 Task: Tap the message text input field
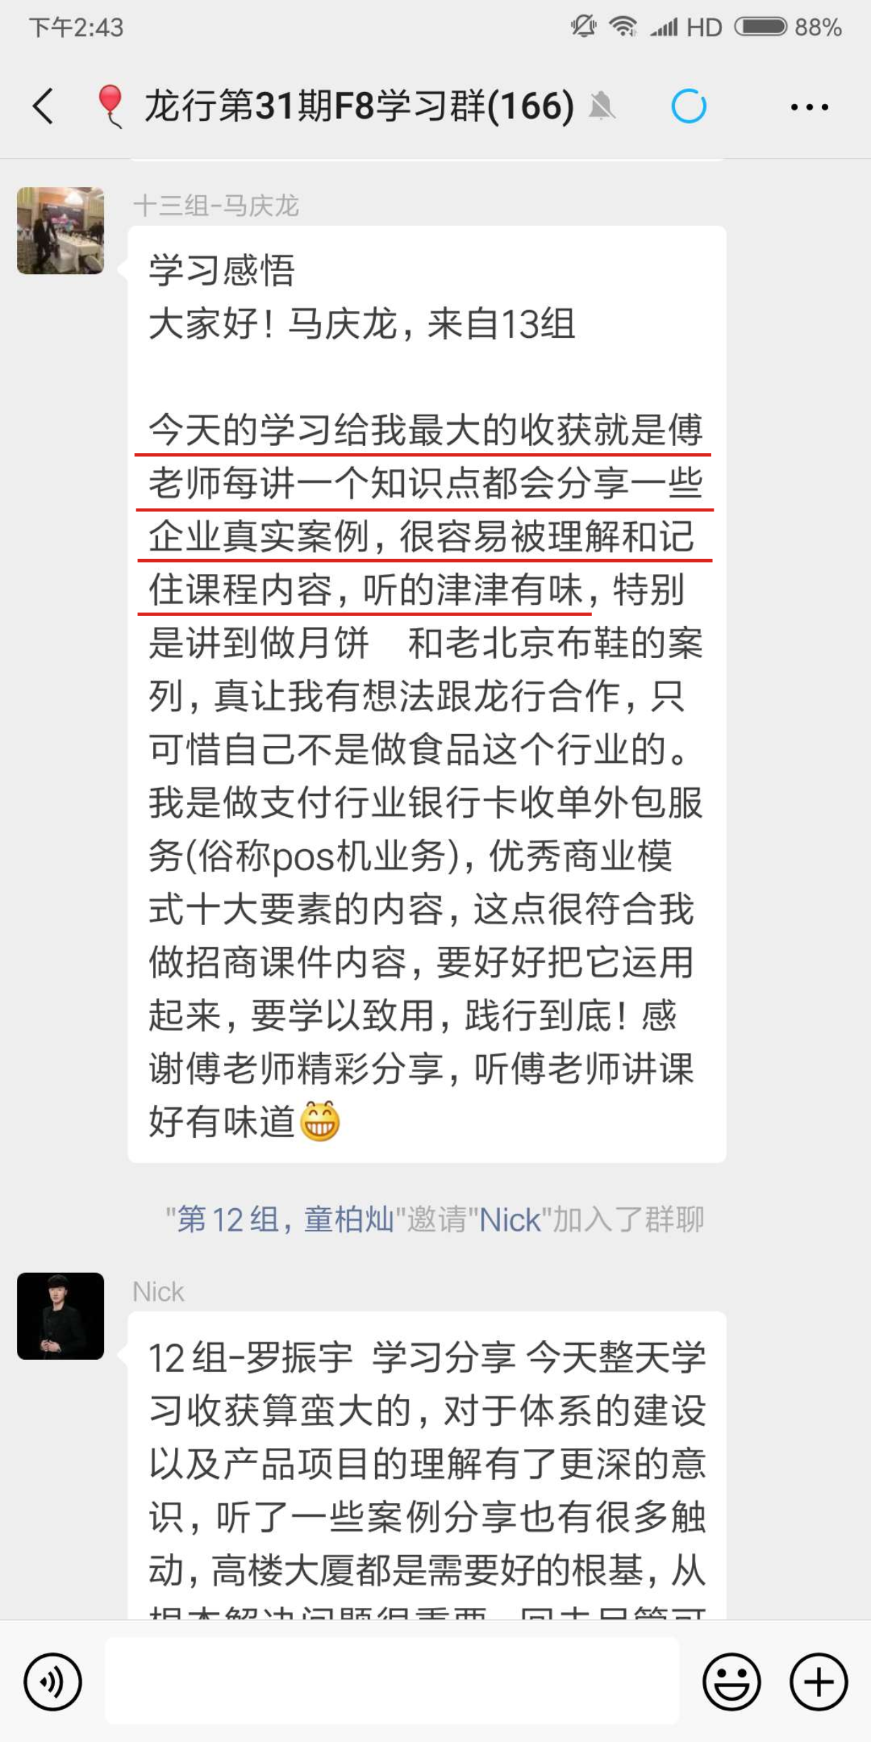click(392, 1681)
